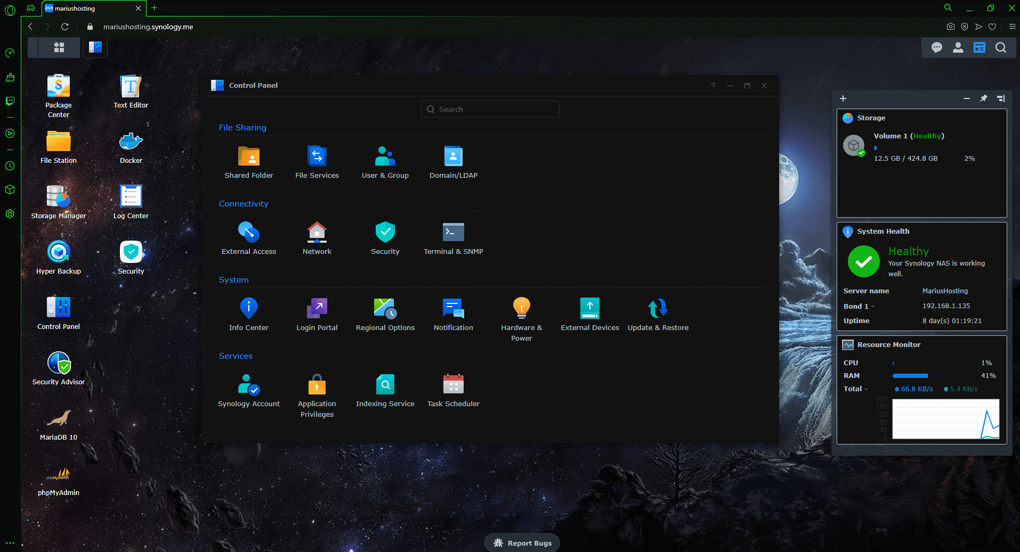1020x552 pixels.
Task: Open File Services in Control Panel
Action: (317, 162)
